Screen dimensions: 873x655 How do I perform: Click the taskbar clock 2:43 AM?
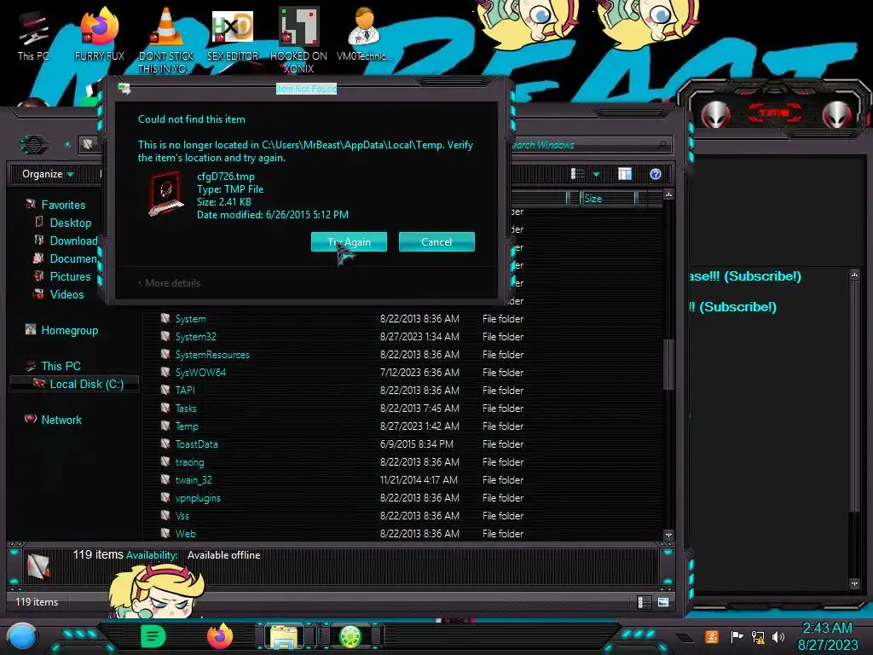click(827, 636)
